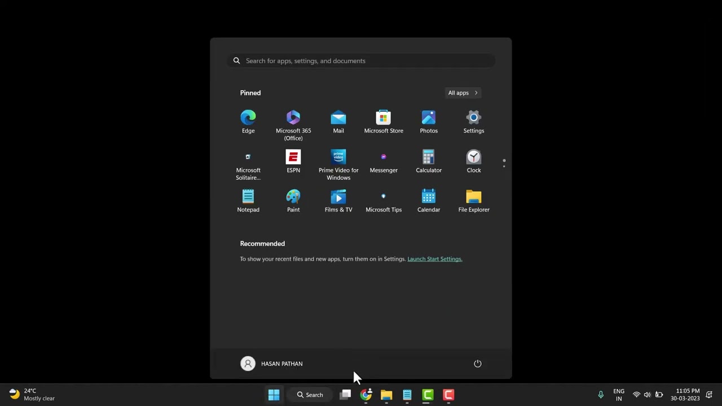This screenshot has height=406, width=722.
Task: Click the Windows Start button on taskbar
Action: (x=274, y=395)
